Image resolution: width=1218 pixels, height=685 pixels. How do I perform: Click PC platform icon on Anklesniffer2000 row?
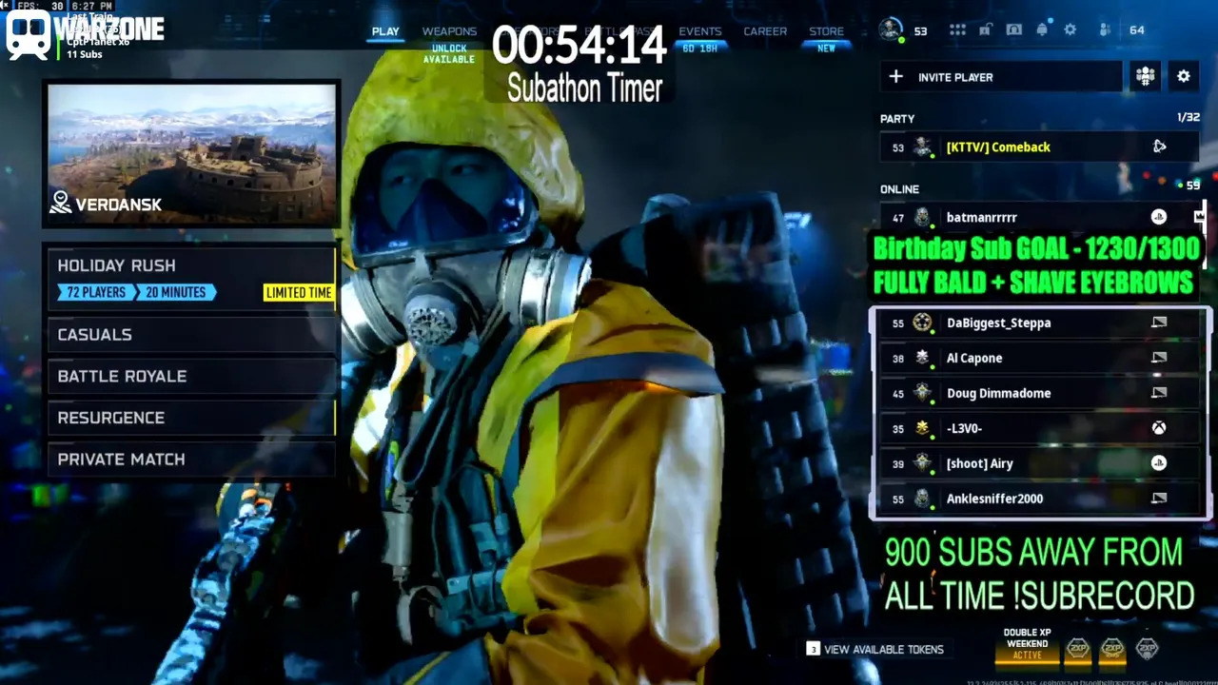click(1158, 499)
